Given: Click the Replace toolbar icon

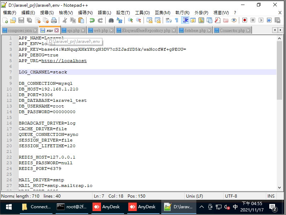Looking at the screenshot, I should [x=119, y=20].
